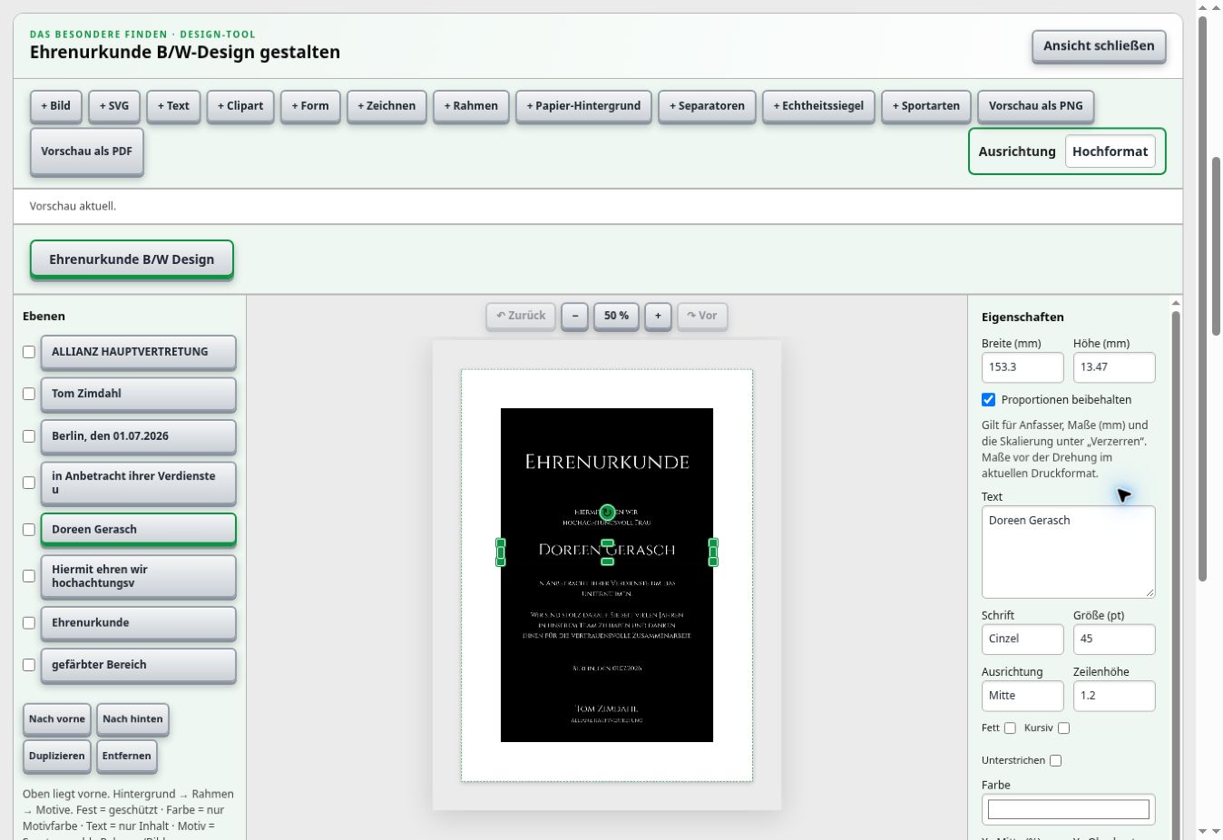Zoom in with the plus button
The image size is (1223, 840).
tap(658, 316)
